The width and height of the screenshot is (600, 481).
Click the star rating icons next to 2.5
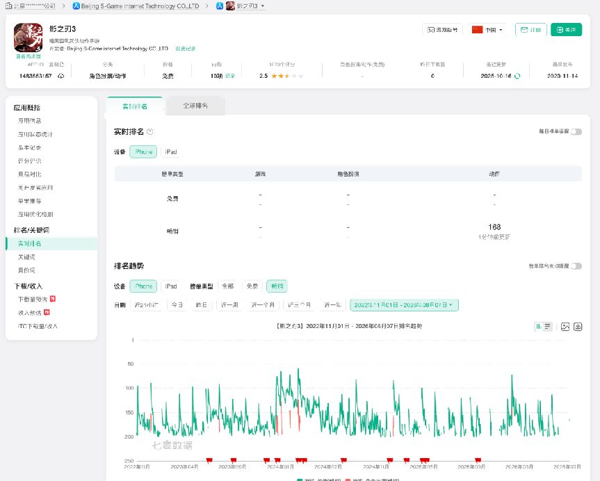click(x=287, y=76)
